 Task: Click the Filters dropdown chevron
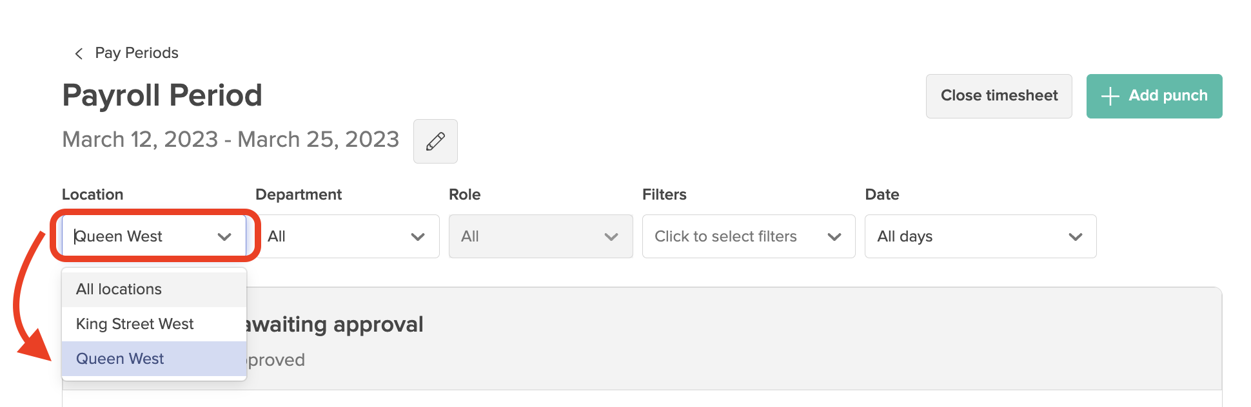[x=836, y=236]
